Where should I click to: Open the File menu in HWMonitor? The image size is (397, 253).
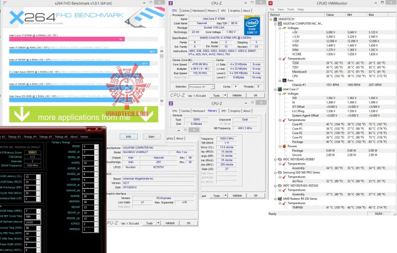[x=272, y=9]
